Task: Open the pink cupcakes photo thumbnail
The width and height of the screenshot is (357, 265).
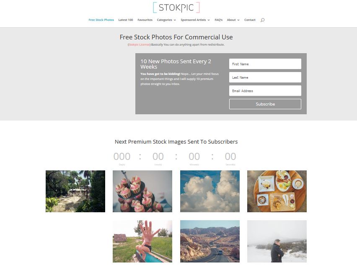Action: [x=142, y=191]
